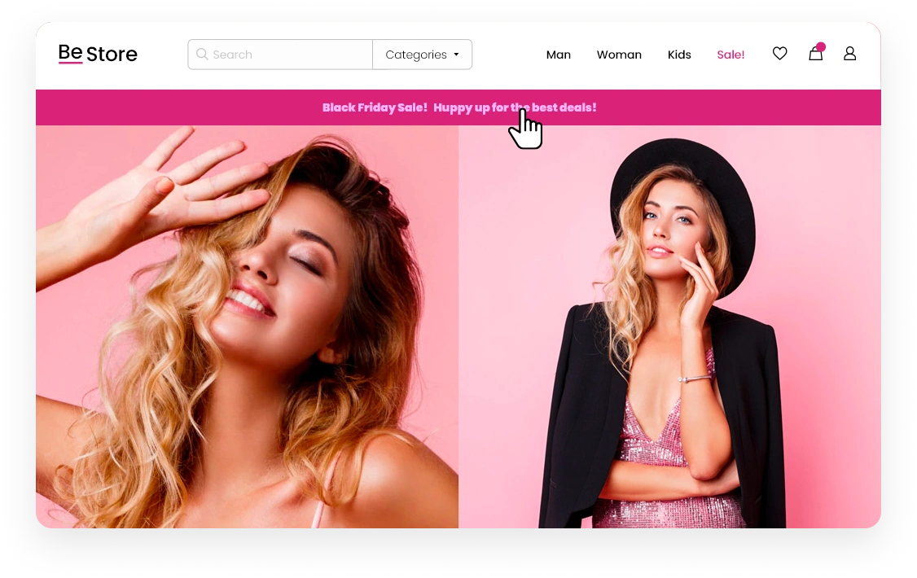Open the pink Sale! link
This screenshot has height=578, width=917.
tap(731, 55)
